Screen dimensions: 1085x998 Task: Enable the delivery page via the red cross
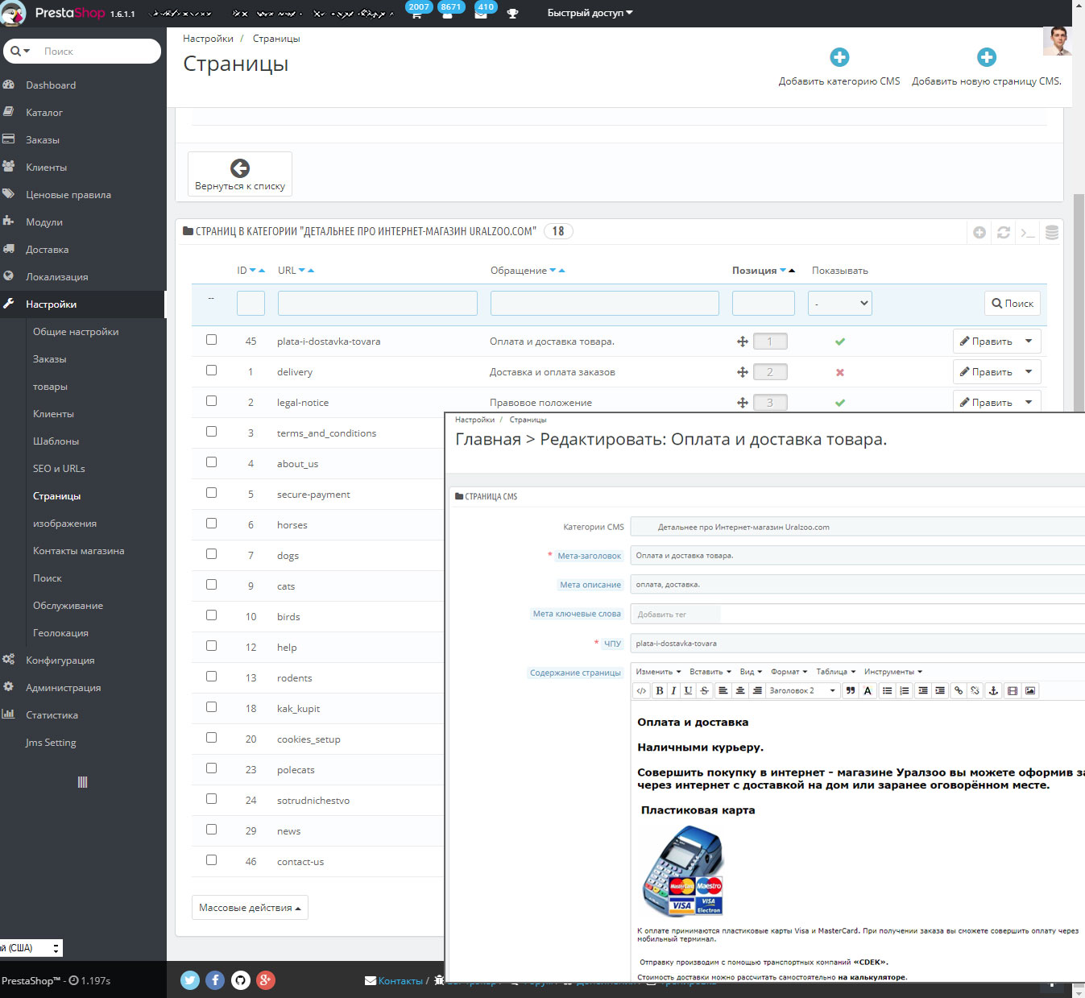pos(840,372)
